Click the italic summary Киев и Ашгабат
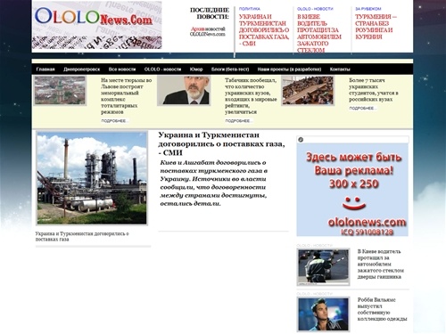Screen dimensions: 446x334 [213, 183]
